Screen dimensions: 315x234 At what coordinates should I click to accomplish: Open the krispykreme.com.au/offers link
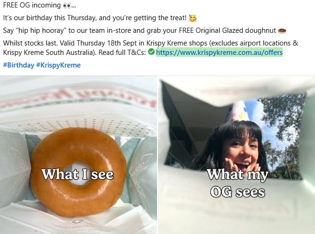(x=219, y=53)
